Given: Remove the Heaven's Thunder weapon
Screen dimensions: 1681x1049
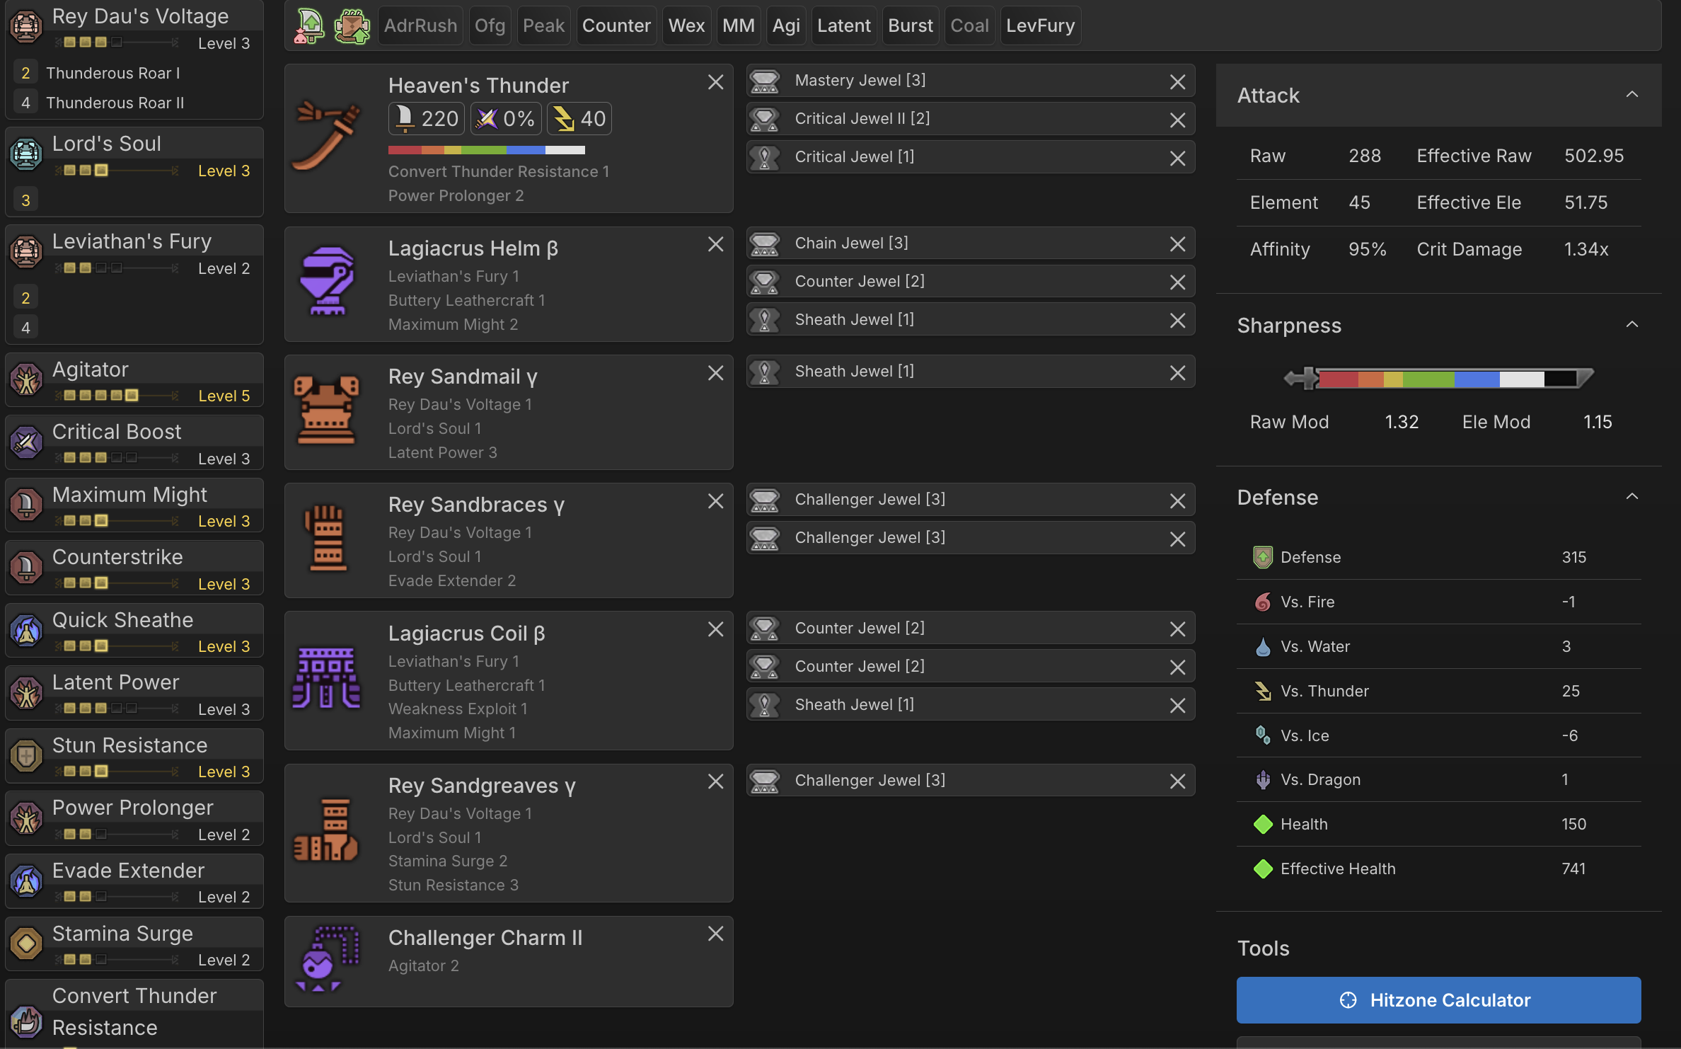Looking at the screenshot, I should pos(715,82).
